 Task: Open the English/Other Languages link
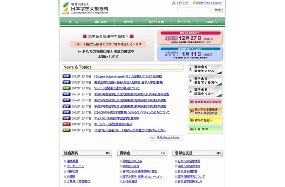pos(209,3)
